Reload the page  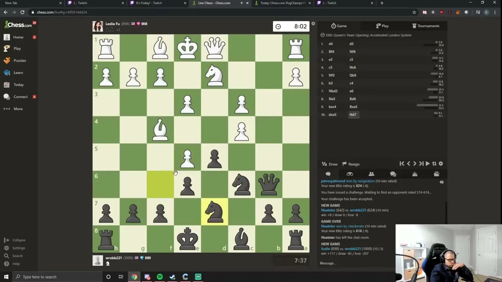point(22,12)
